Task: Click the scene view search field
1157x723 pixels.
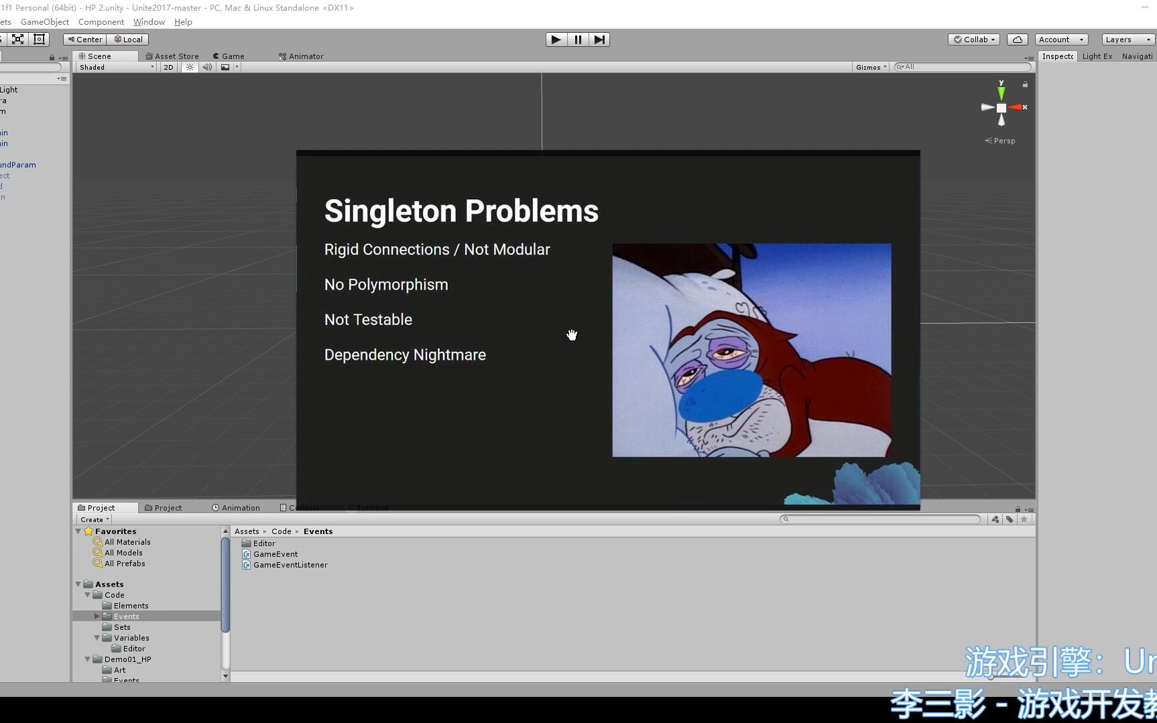Action: (x=963, y=67)
